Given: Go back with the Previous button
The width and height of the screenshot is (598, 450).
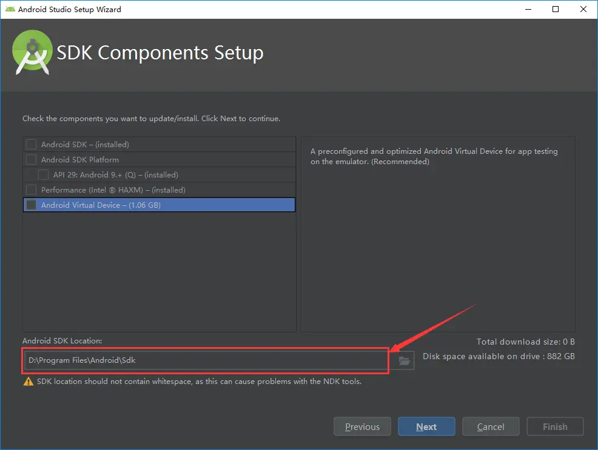Looking at the screenshot, I should pos(362,426).
